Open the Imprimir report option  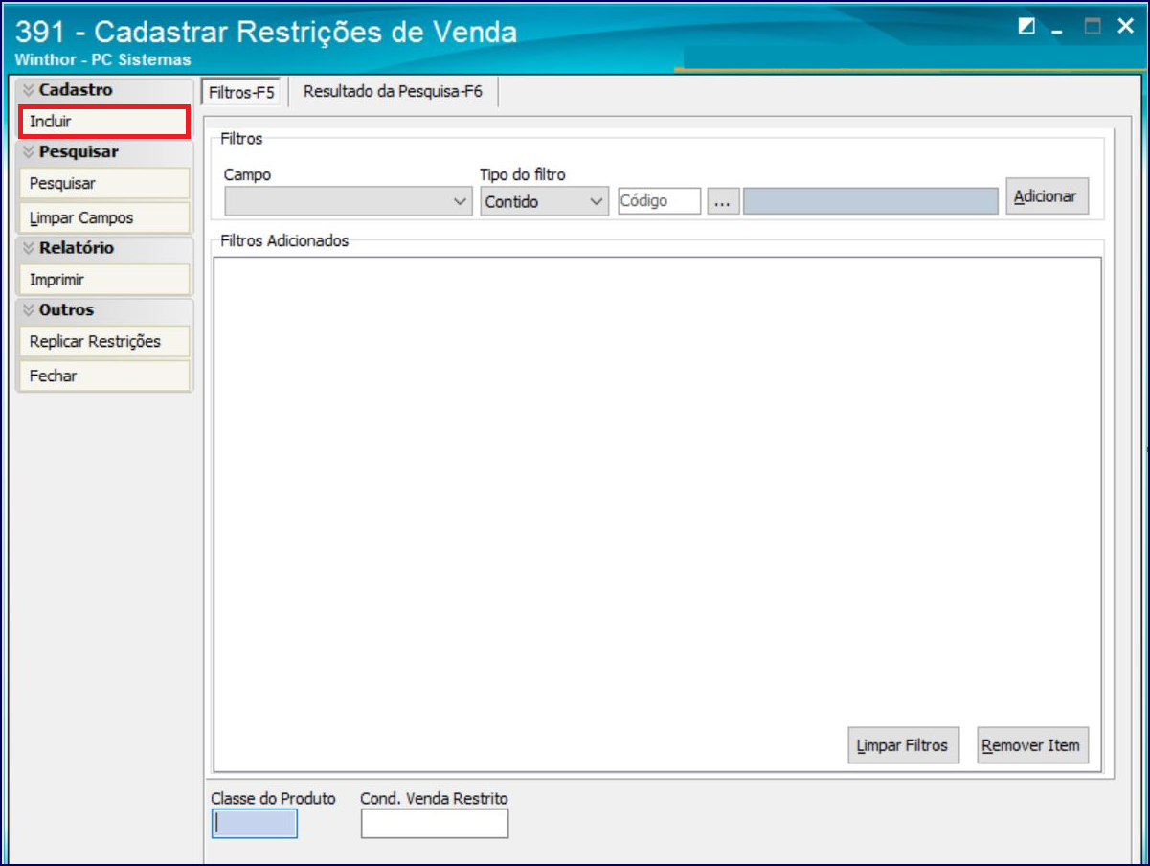(x=103, y=281)
